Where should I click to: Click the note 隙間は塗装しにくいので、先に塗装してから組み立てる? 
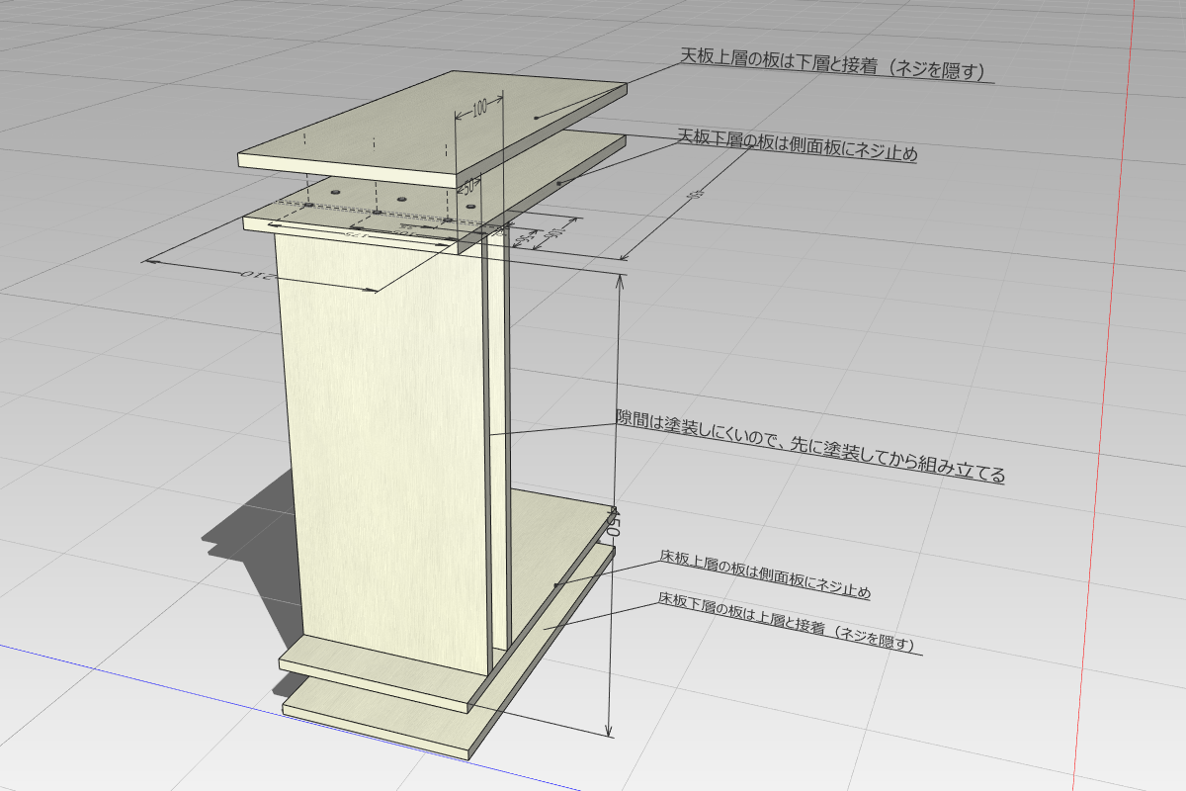click(x=810, y=447)
